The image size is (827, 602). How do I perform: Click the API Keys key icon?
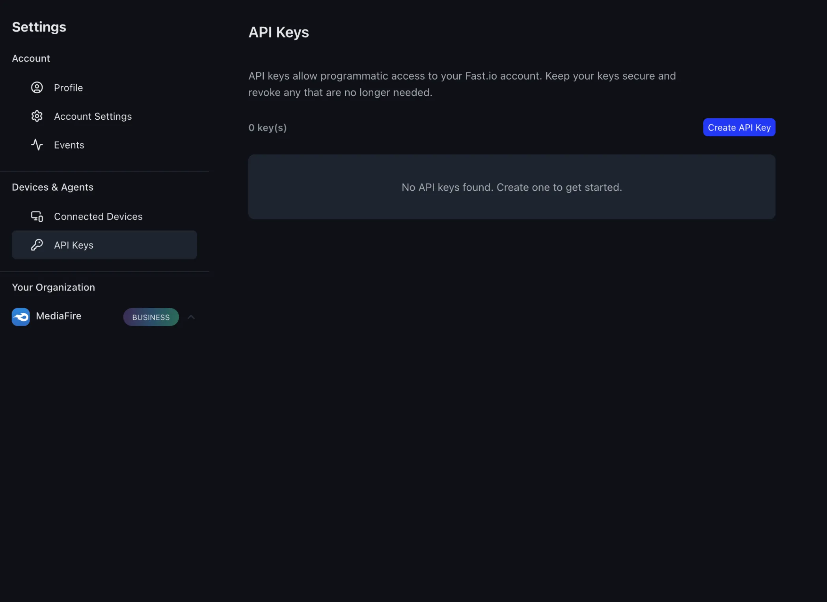(x=37, y=245)
